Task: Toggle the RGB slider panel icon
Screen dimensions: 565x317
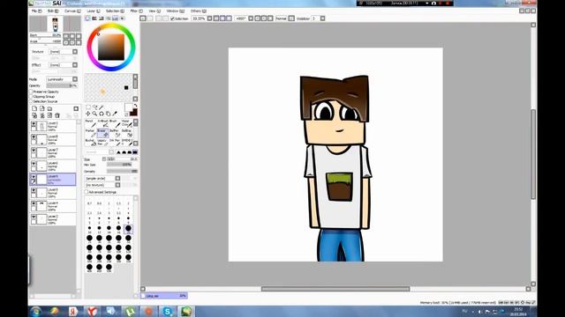Action: [x=94, y=18]
